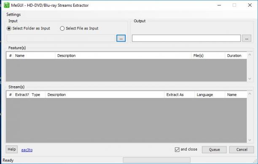Click the input path text field
258x164 pixels.
61,38
